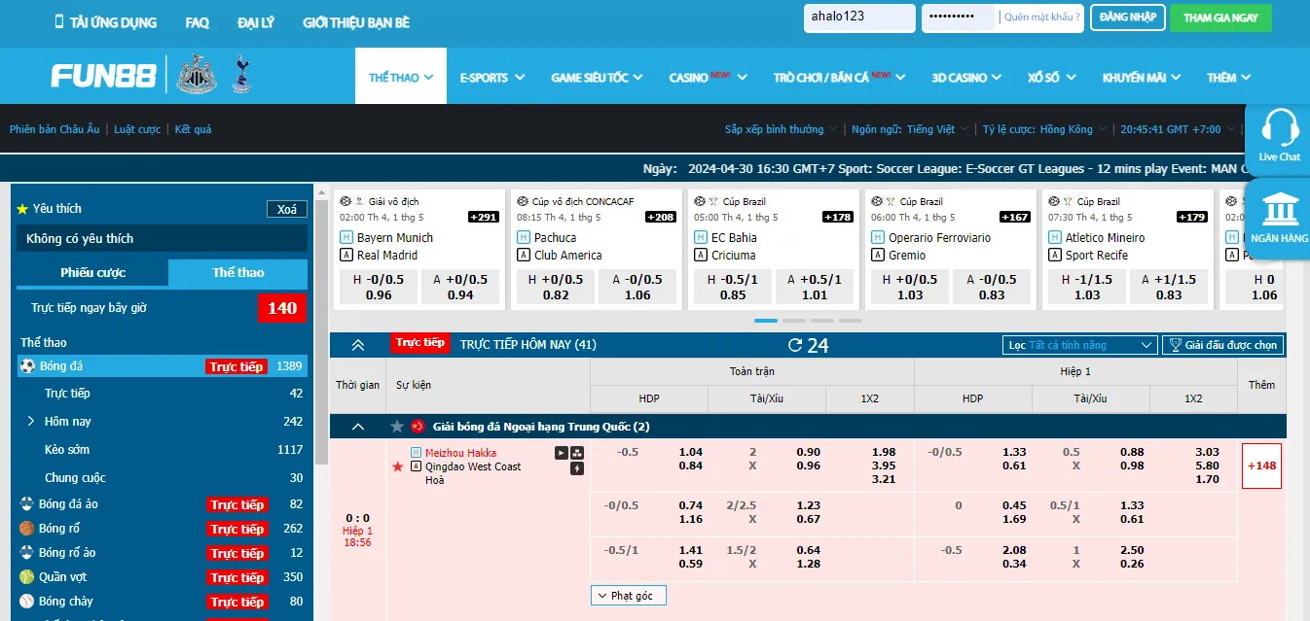Click the Tham gia ngay button
1310x621 pixels.
pos(1220,17)
